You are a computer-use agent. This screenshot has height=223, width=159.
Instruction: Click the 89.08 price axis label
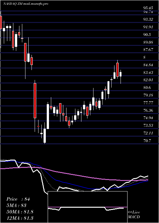point(148,42)
